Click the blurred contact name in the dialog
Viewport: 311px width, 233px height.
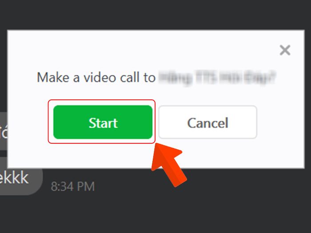(217, 78)
